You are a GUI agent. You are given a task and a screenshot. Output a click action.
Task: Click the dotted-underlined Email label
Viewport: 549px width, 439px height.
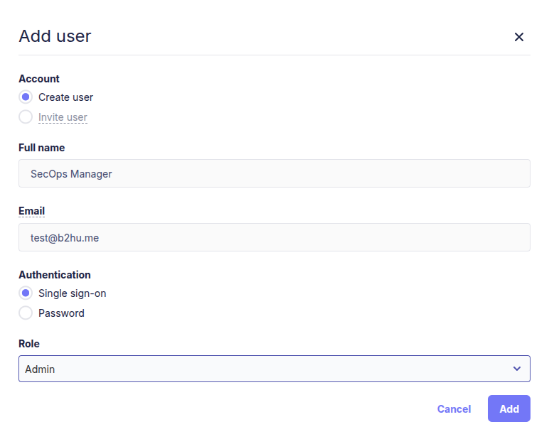(31, 211)
